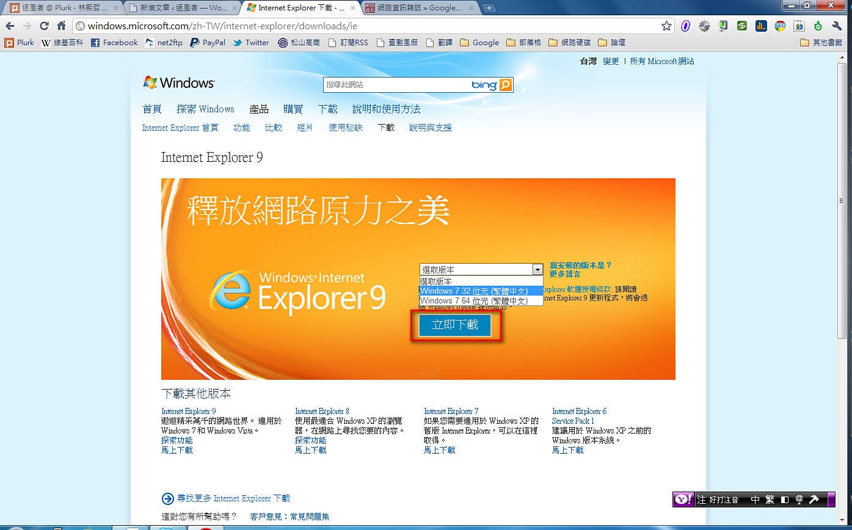Open the gear extension icon in toolbar

[705, 26]
